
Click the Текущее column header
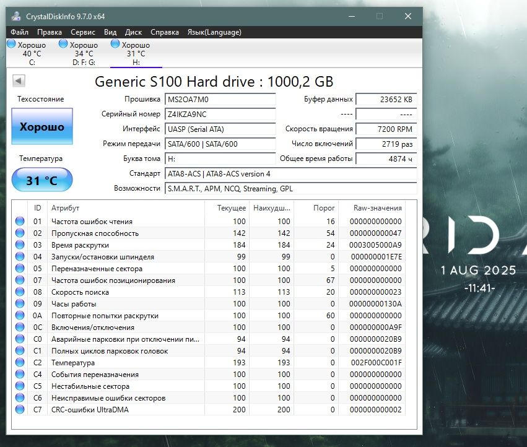pyautogui.click(x=227, y=207)
